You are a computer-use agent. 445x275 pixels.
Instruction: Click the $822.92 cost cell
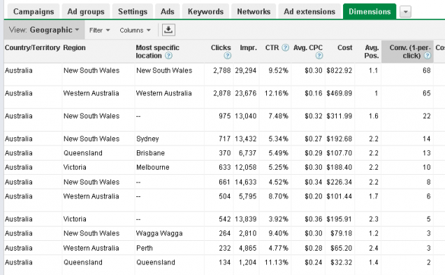click(339, 70)
